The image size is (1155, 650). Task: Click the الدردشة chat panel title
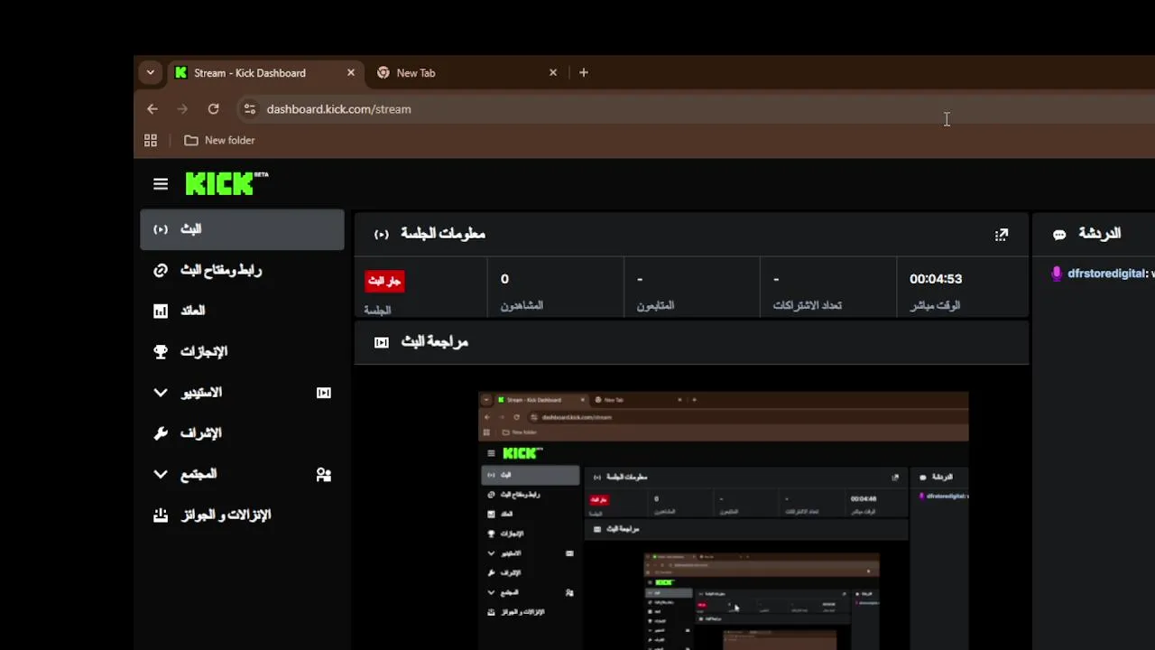pyautogui.click(x=1100, y=234)
